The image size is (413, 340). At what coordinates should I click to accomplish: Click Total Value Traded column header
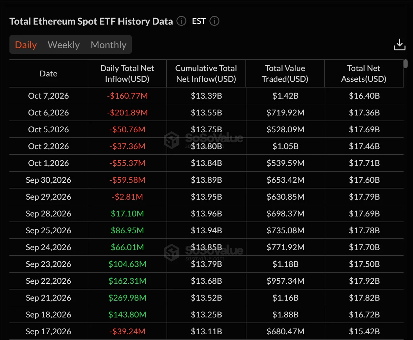[x=285, y=74]
